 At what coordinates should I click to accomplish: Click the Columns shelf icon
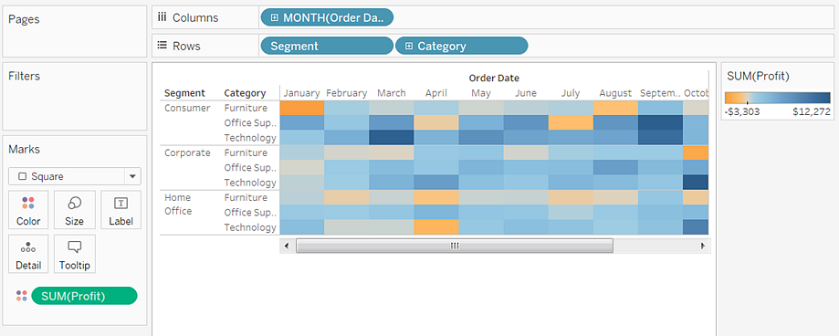pyautogui.click(x=163, y=17)
